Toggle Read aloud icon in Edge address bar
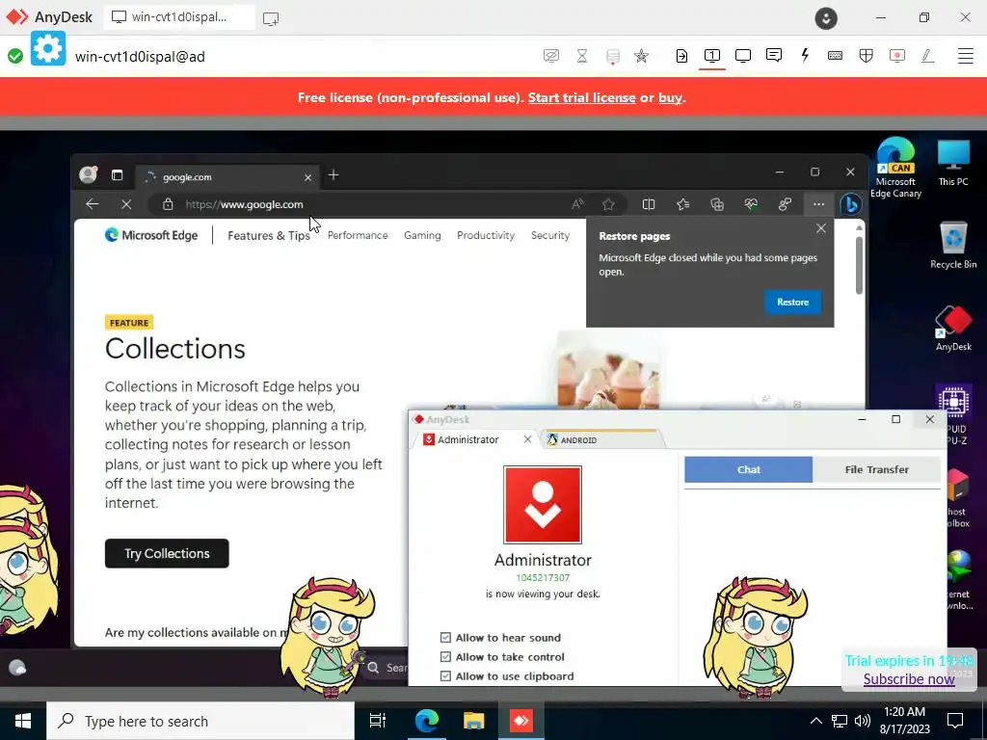 click(x=578, y=204)
